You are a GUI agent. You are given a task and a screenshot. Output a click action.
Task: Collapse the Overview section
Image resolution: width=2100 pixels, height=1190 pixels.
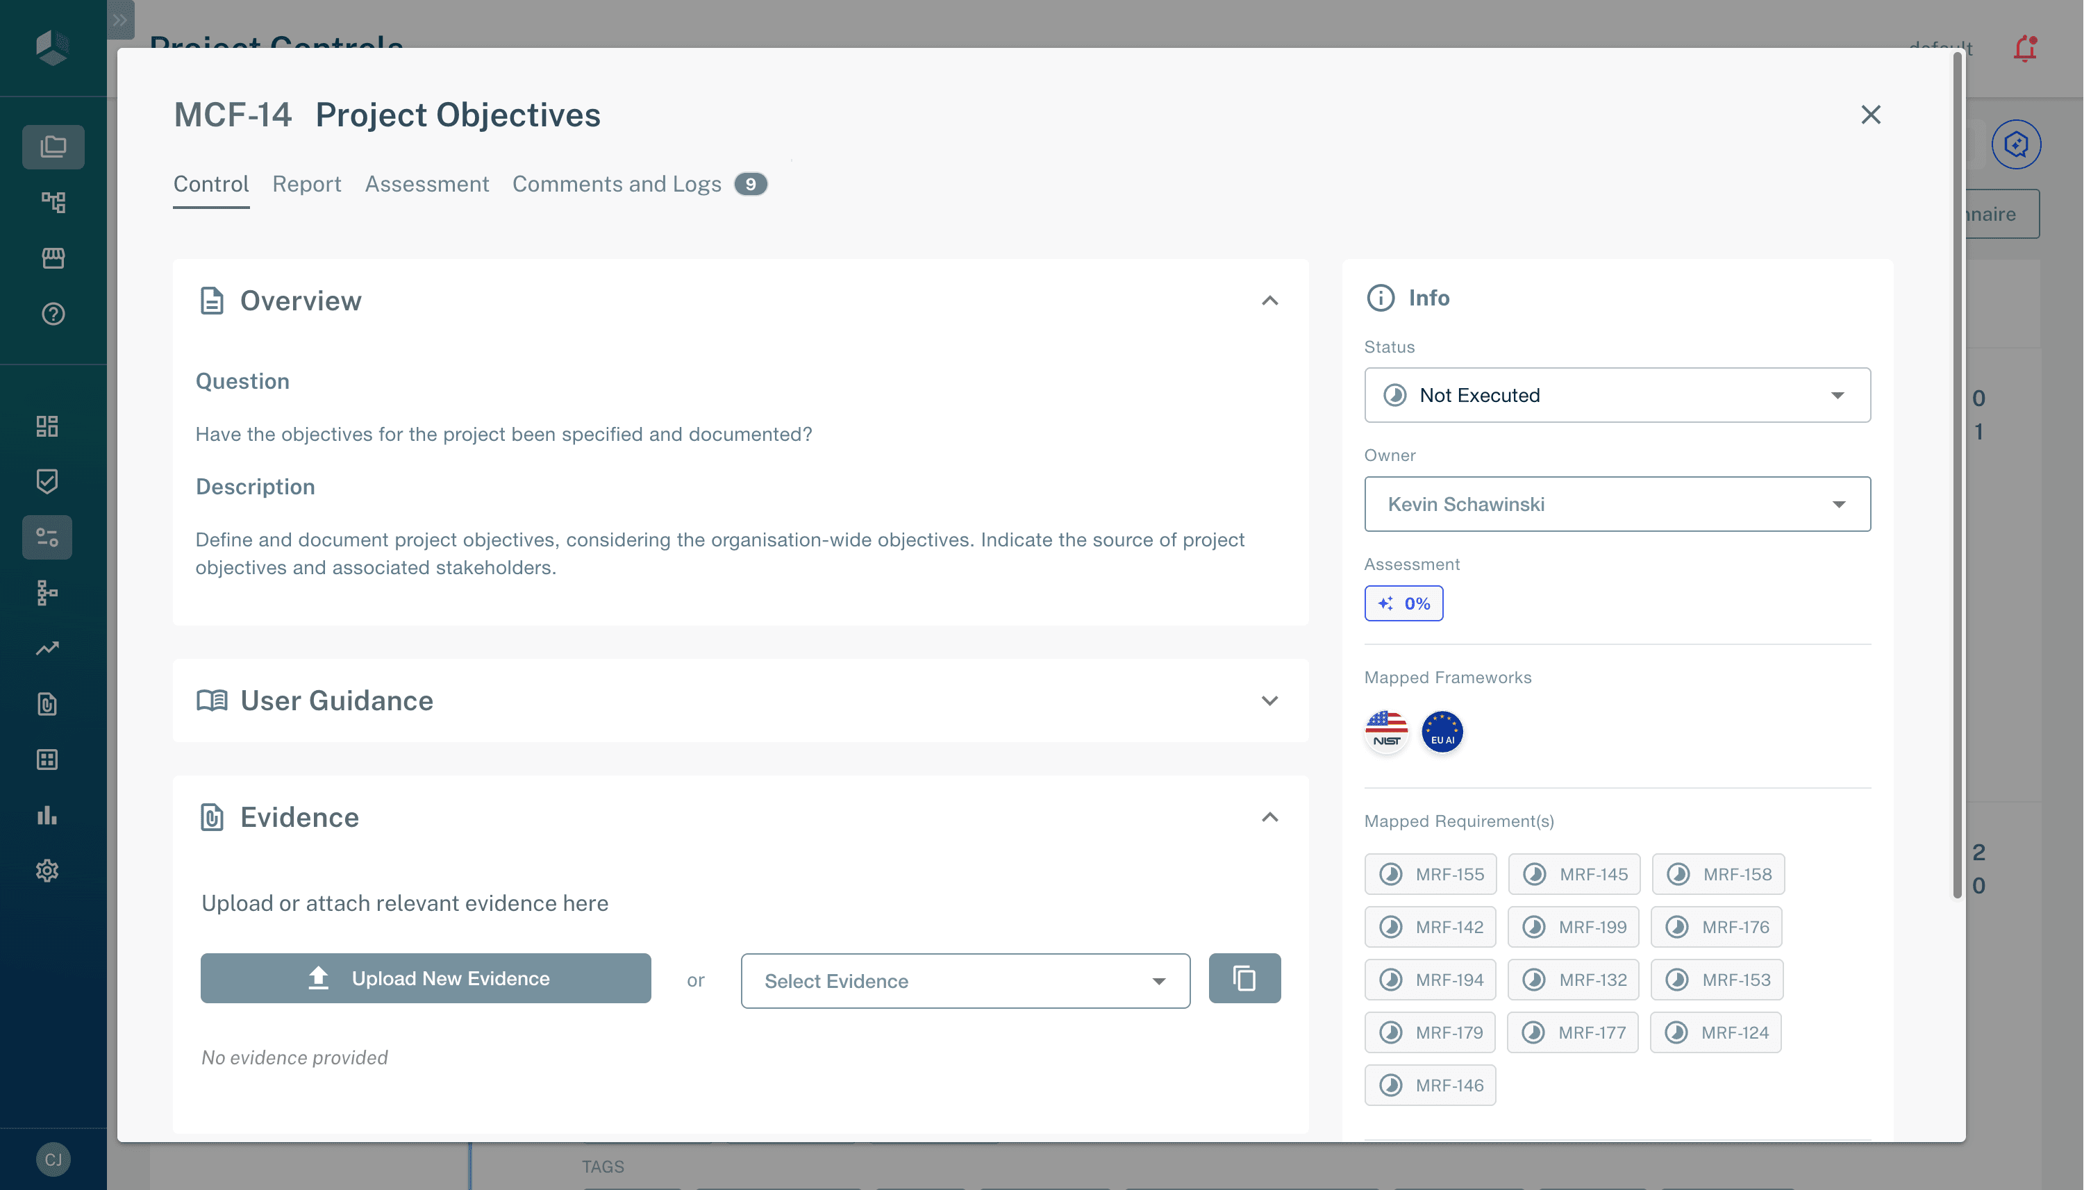point(1269,301)
